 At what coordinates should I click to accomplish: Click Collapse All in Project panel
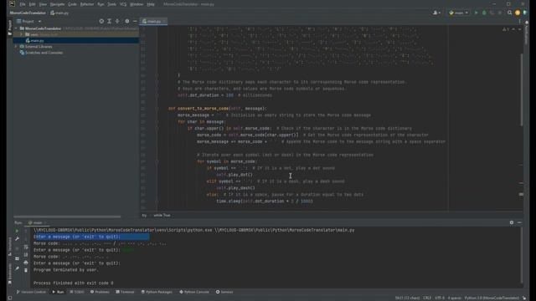tap(117, 21)
